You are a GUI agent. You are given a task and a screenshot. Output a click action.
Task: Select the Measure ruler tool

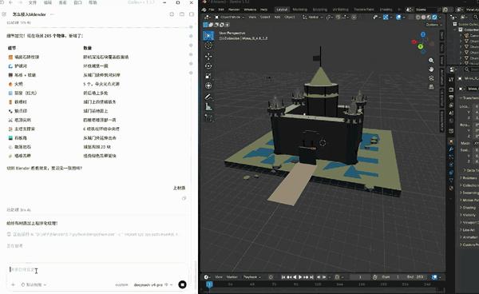[x=208, y=107]
